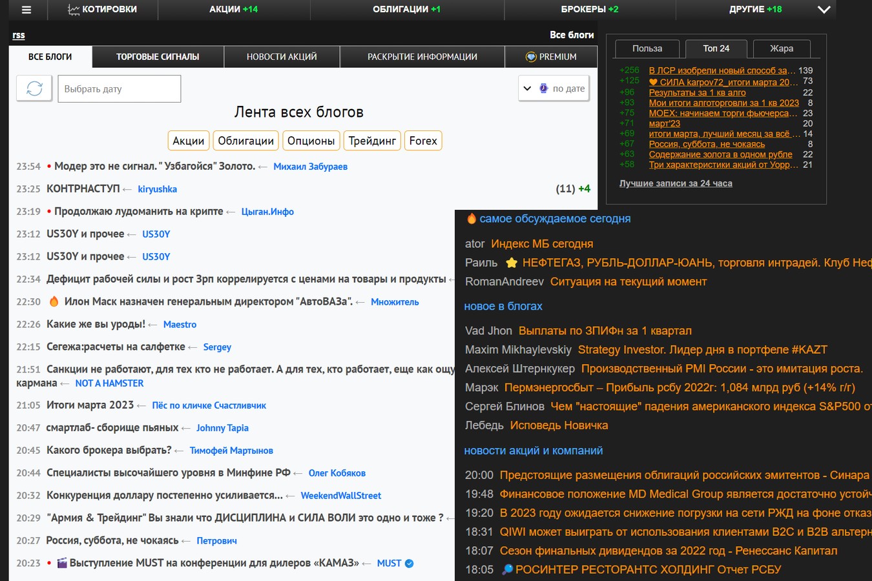Open top-list post 'март'23'

pos(665,123)
